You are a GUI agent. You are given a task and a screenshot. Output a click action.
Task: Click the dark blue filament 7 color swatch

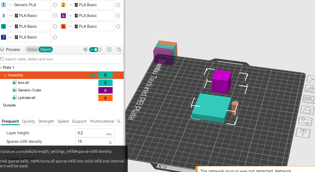[4, 37]
